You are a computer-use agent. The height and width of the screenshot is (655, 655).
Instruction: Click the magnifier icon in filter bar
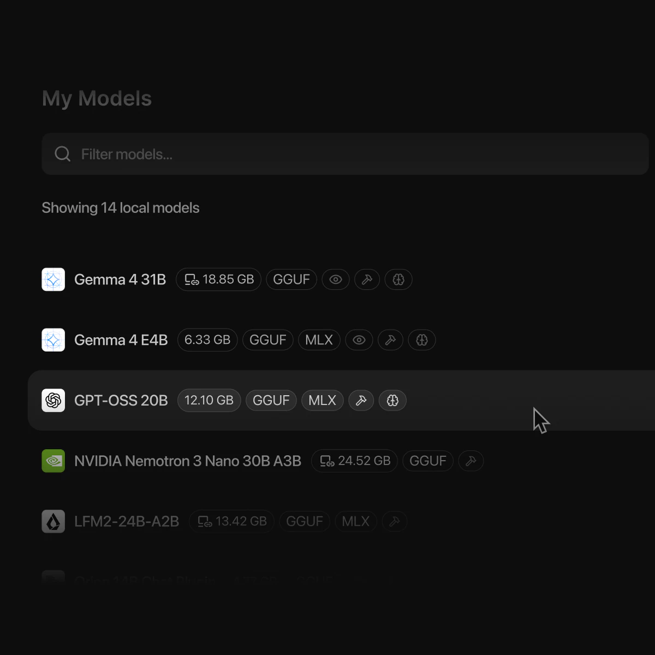click(x=63, y=154)
